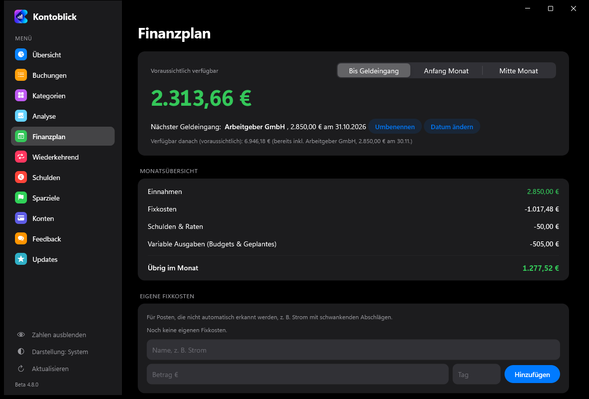
Task: Switch to Mitte Monat view
Action: coord(519,70)
